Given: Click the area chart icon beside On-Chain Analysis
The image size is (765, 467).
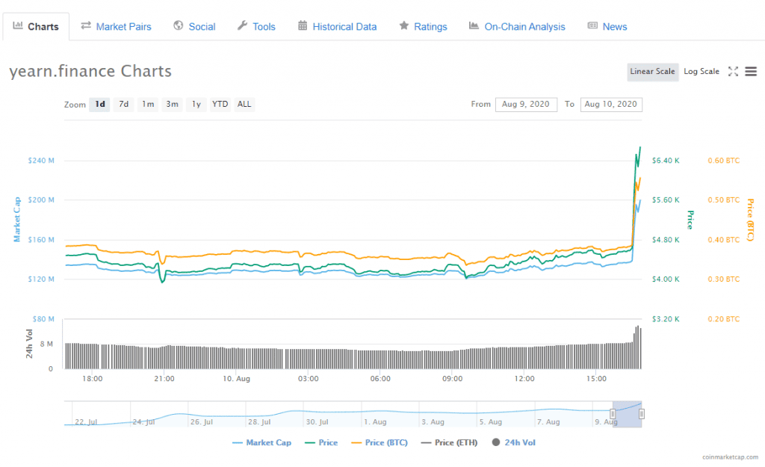Looking at the screenshot, I should pos(474,25).
